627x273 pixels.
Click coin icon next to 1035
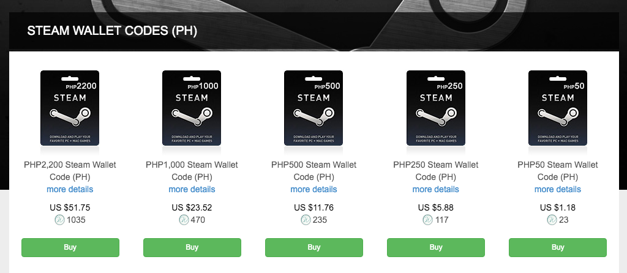(59, 220)
